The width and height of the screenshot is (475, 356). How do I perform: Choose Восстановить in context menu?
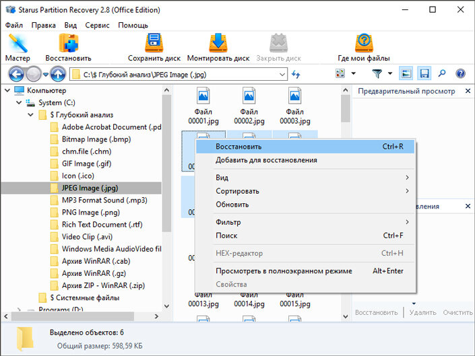pyautogui.click(x=305, y=147)
